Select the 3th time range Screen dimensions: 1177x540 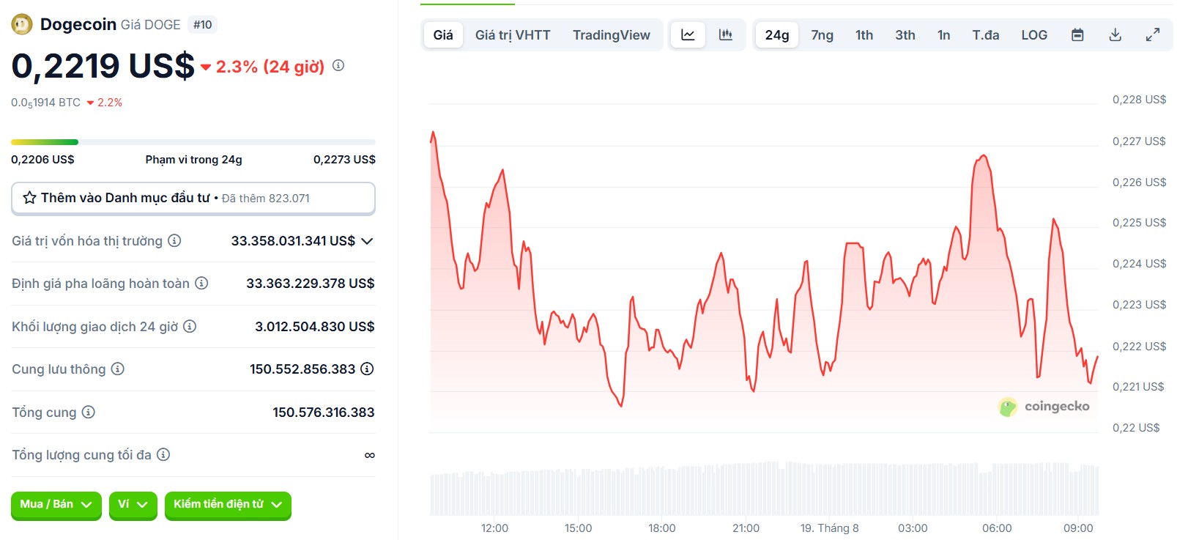coord(905,35)
